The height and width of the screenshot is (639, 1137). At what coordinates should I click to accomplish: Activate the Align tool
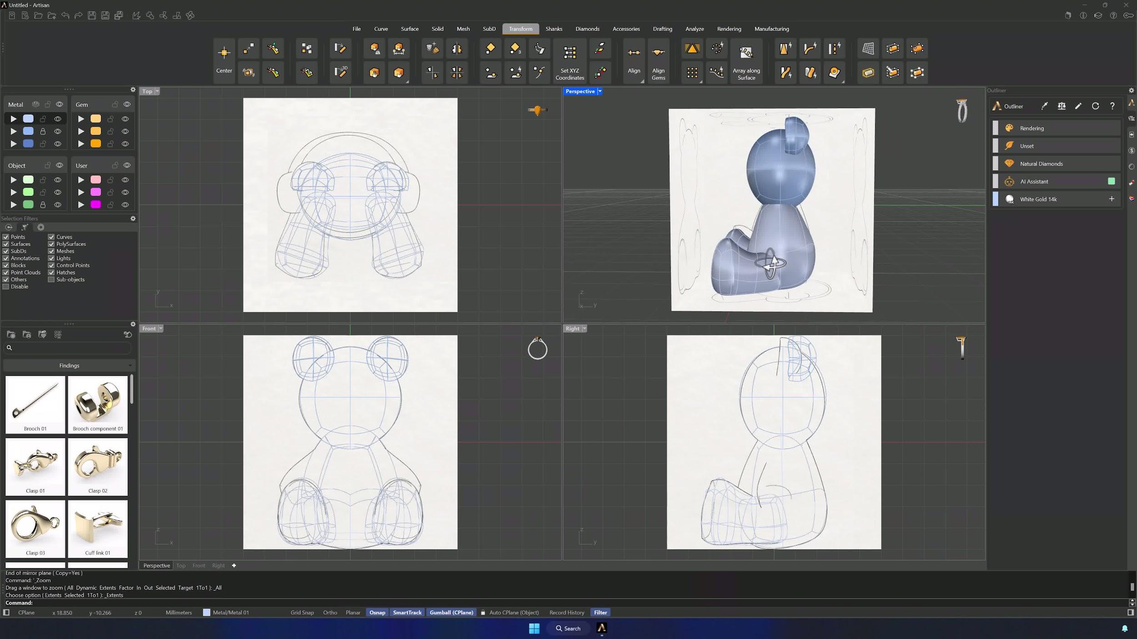[634, 60]
